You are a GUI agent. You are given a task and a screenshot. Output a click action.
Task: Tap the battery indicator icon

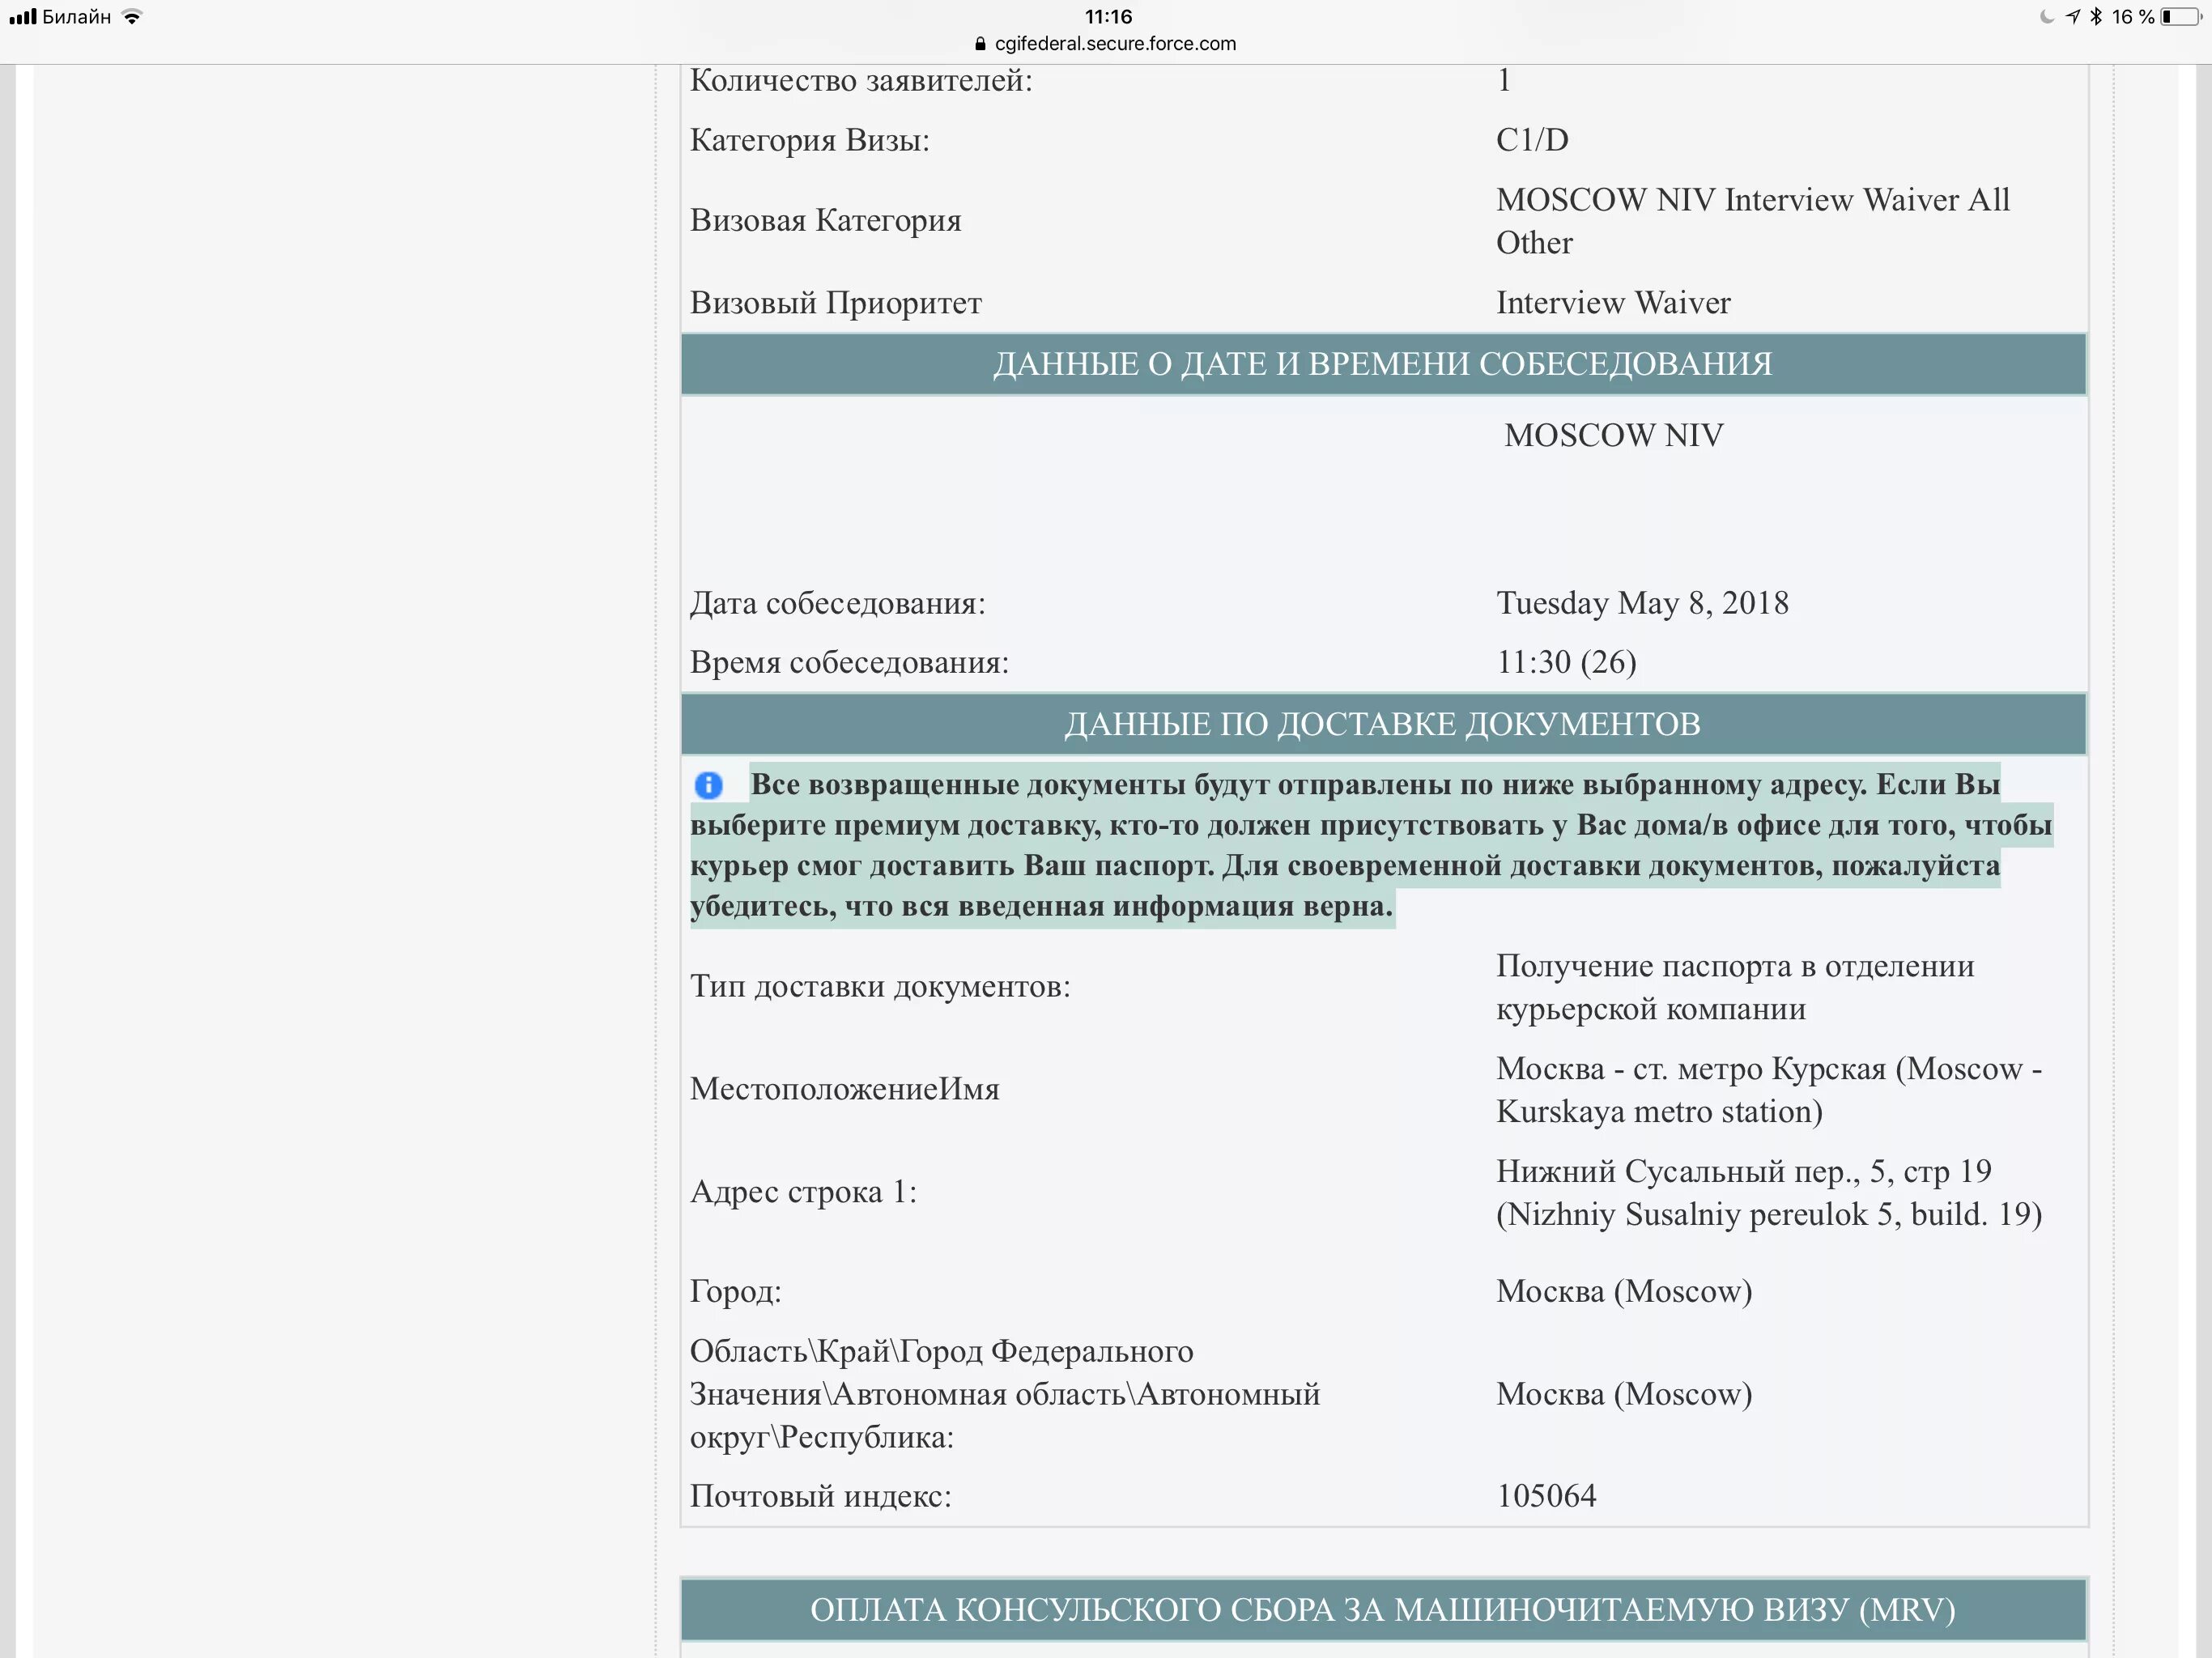tap(2182, 16)
